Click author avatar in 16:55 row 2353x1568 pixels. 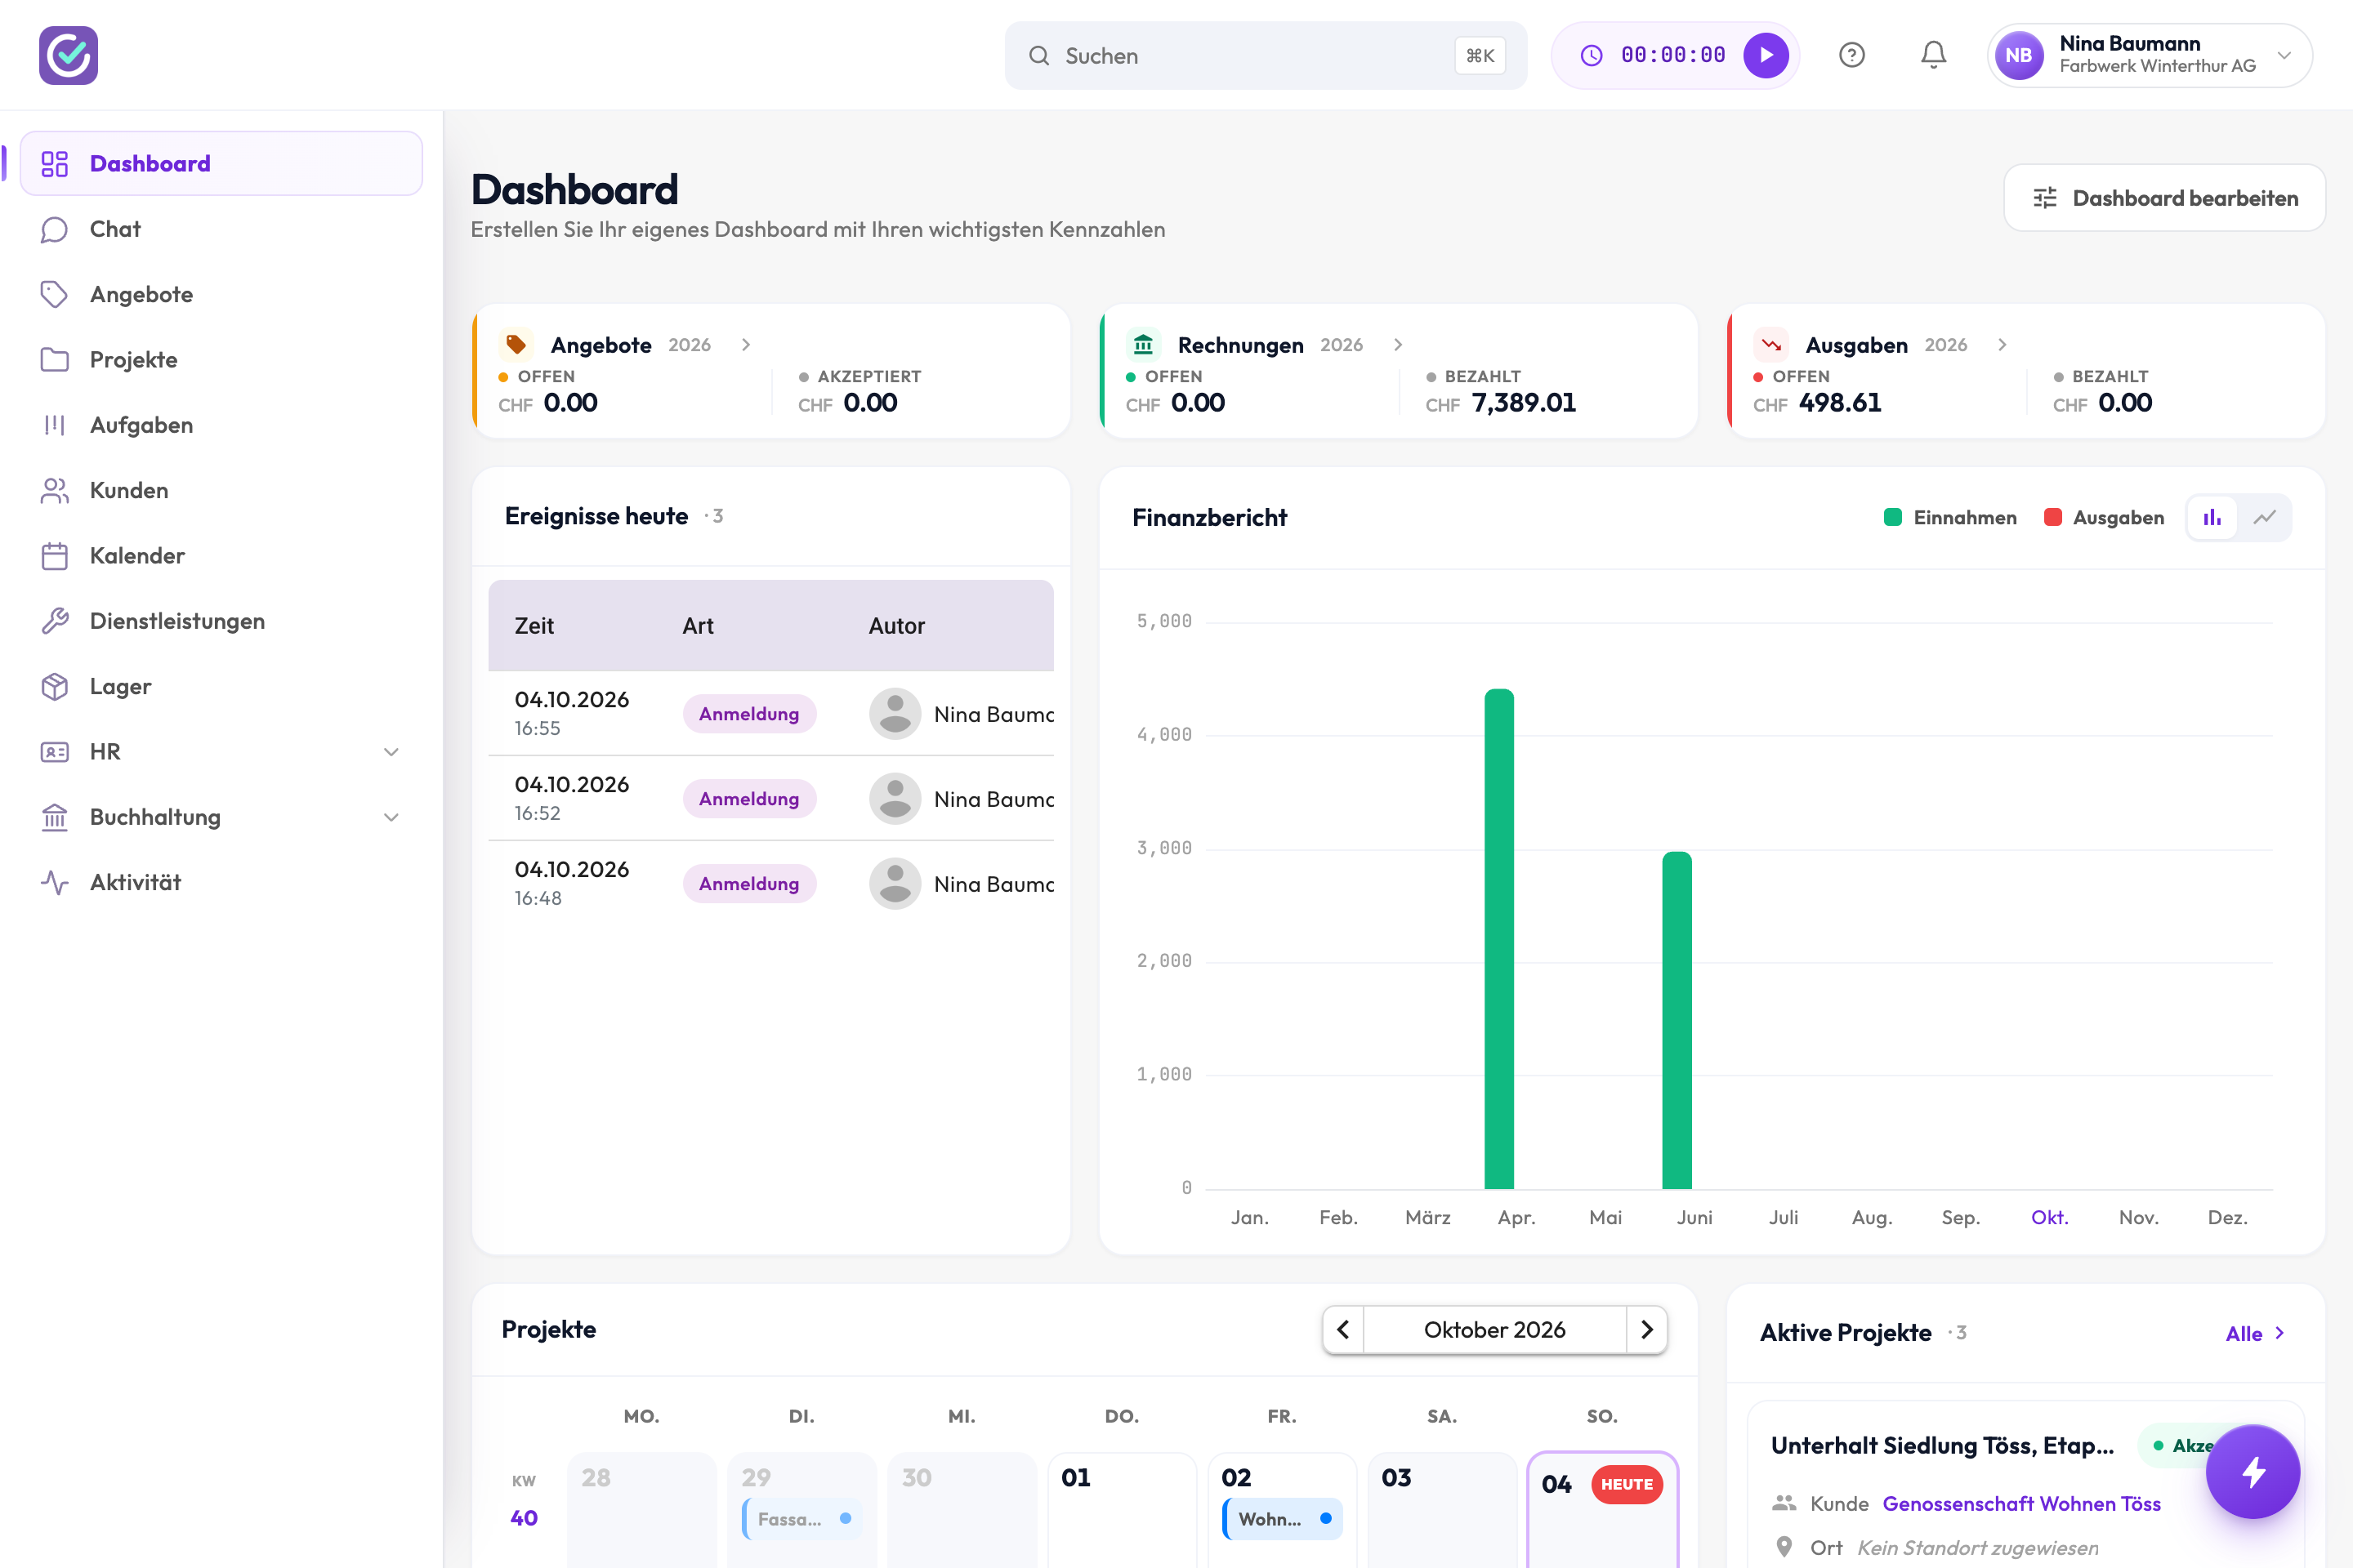895,713
